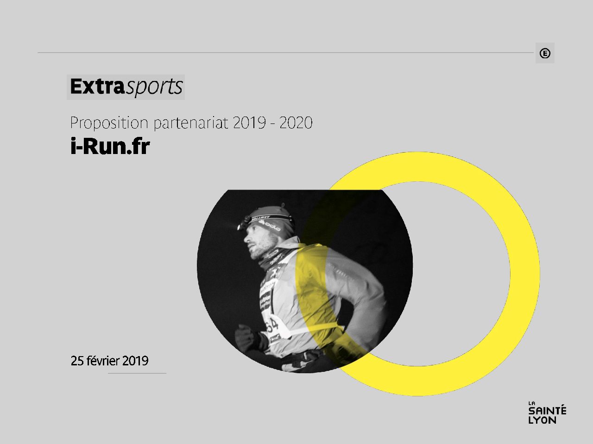
Task: Click the runner photo in the circle
Action: (x=304, y=281)
